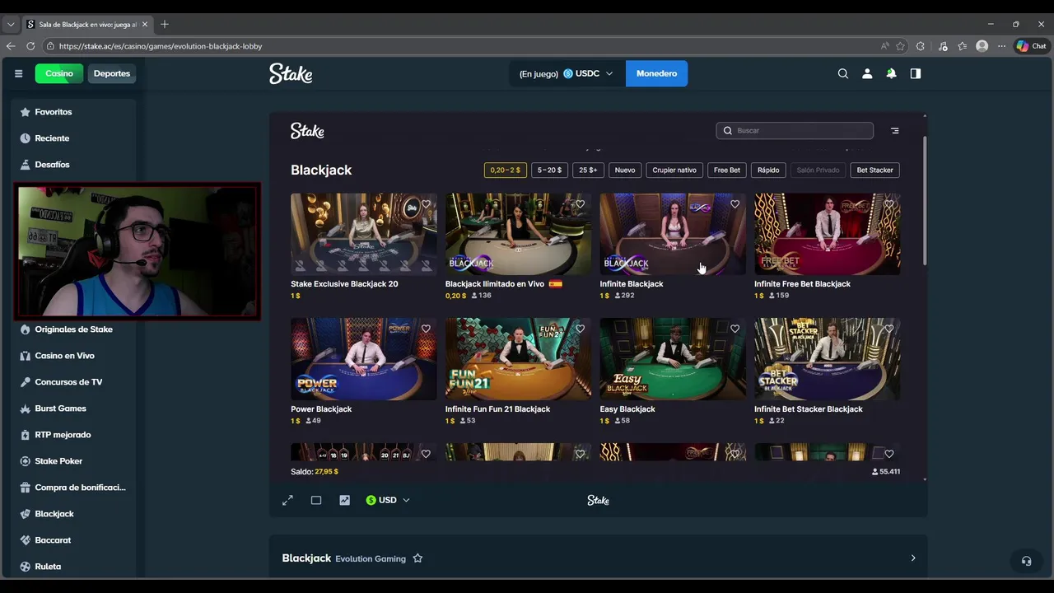Switch to theatre mode icon
Screen dimensions: 1054x593
(x=316, y=500)
